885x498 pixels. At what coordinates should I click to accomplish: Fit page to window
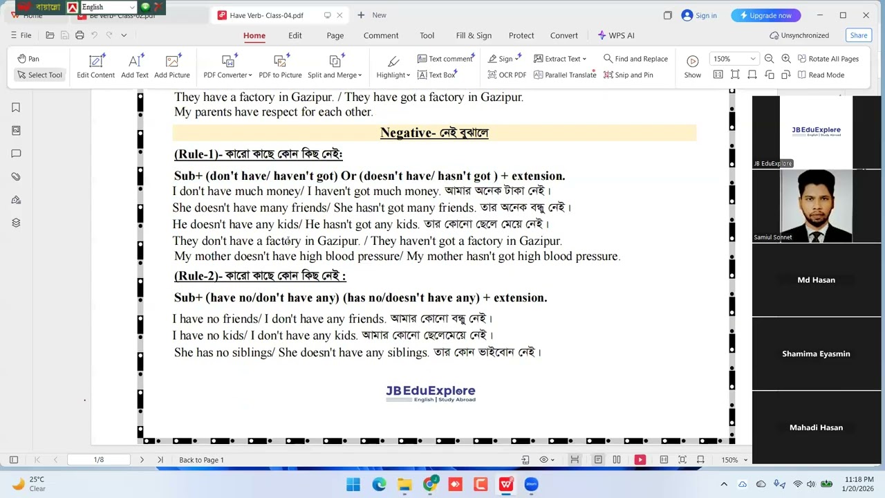[x=735, y=75]
